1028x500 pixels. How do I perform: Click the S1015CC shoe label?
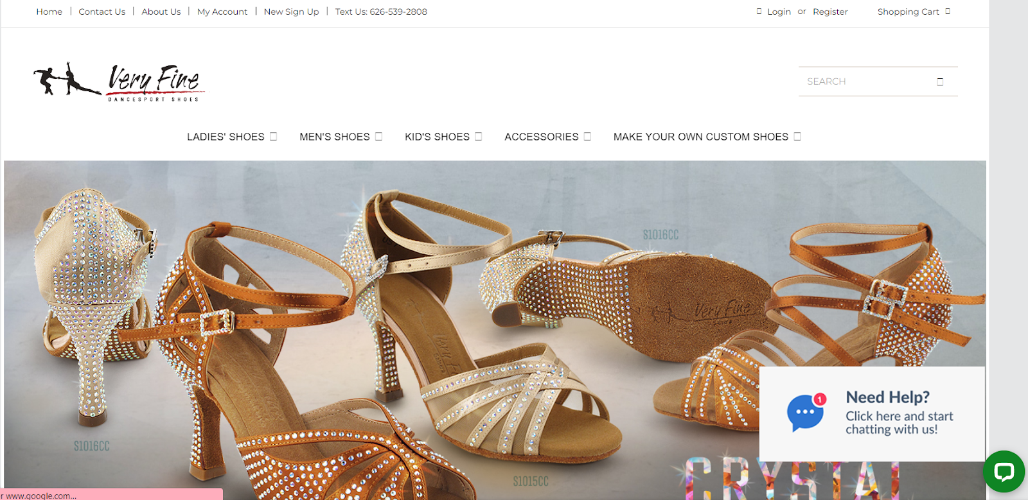(531, 481)
